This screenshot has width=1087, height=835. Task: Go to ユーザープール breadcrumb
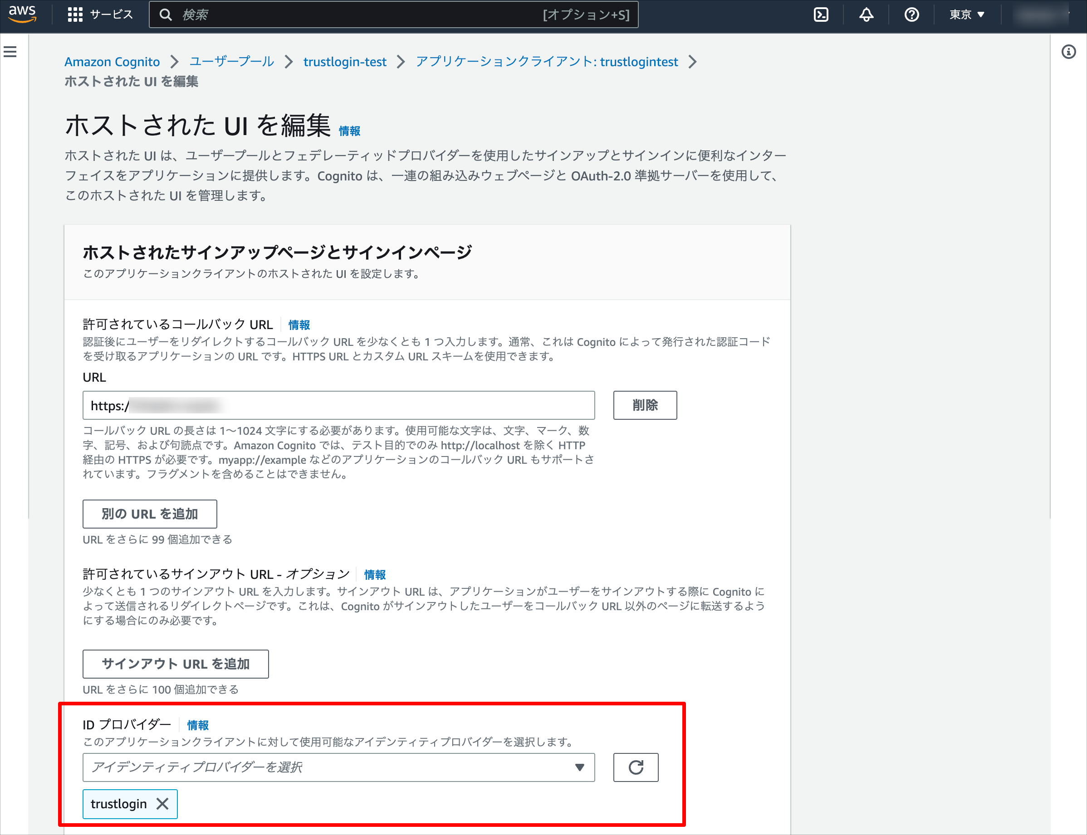[231, 62]
